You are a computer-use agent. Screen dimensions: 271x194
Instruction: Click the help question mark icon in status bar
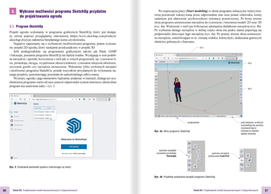(156, 116)
